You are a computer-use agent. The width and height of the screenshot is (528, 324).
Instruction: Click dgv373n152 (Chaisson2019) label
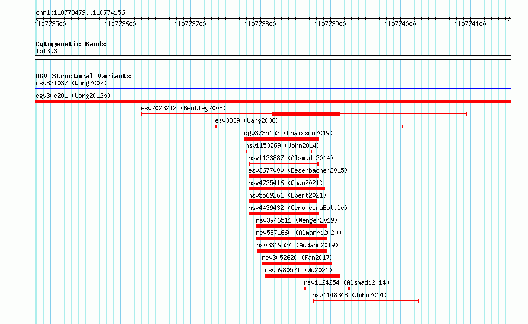[288, 133]
